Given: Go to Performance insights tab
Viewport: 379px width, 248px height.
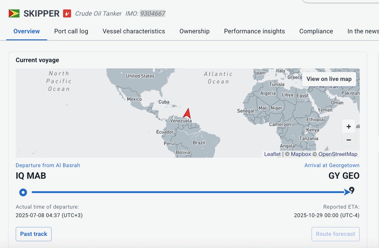Looking at the screenshot, I should tap(255, 31).
